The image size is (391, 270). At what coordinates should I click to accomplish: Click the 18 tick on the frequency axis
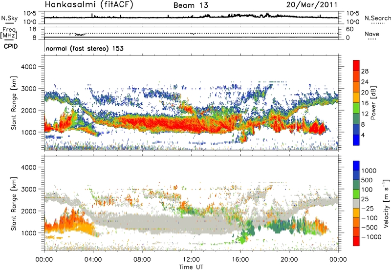pos(33,29)
